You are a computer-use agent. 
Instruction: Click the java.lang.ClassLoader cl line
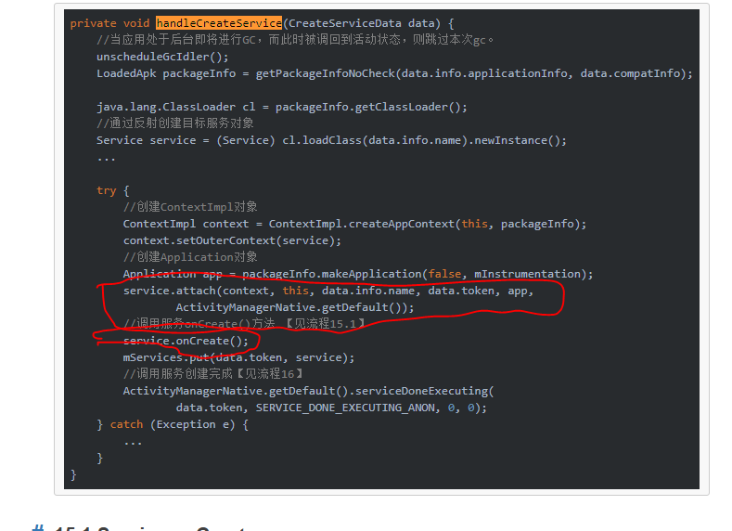tap(281, 107)
